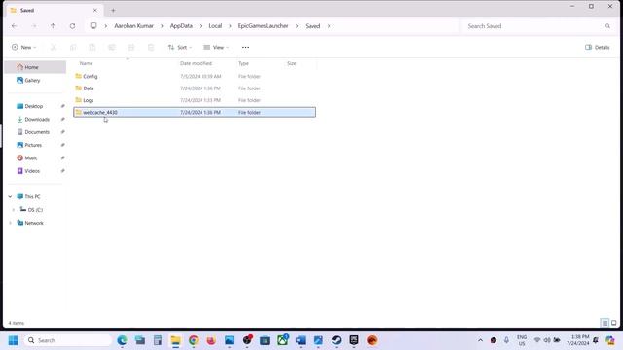This screenshot has width=623, height=350.
Task: Open pinned Downloads folder
Action: point(36,119)
